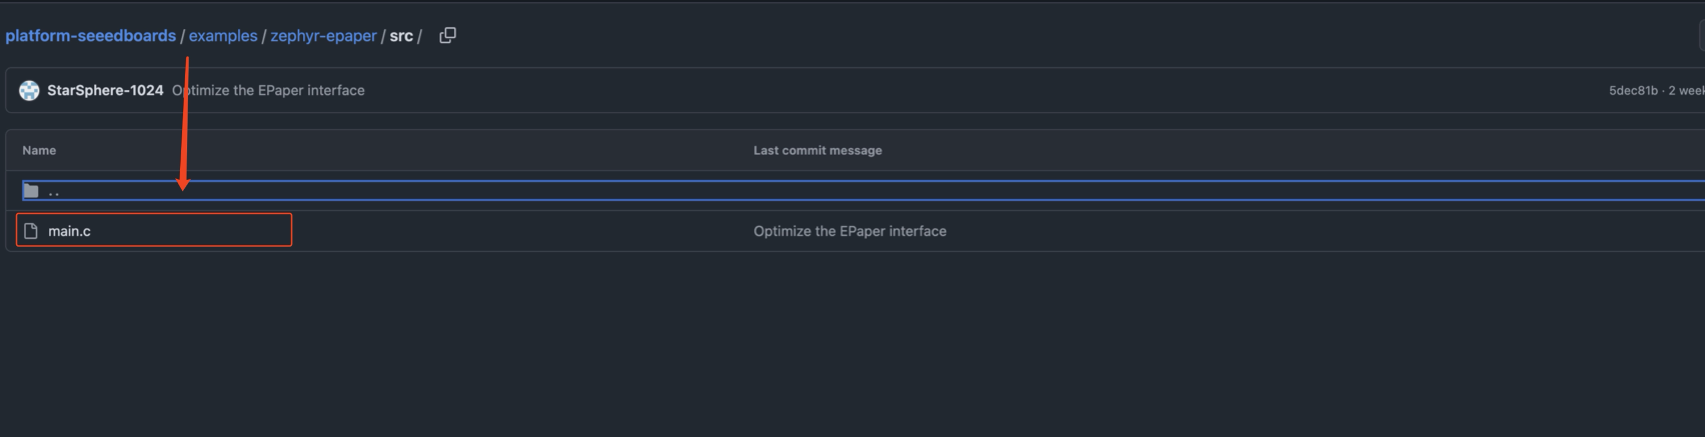This screenshot has width=1705, height=437.
Task: Select the cut-off button at top-right edge
Action: point(1702,36)
